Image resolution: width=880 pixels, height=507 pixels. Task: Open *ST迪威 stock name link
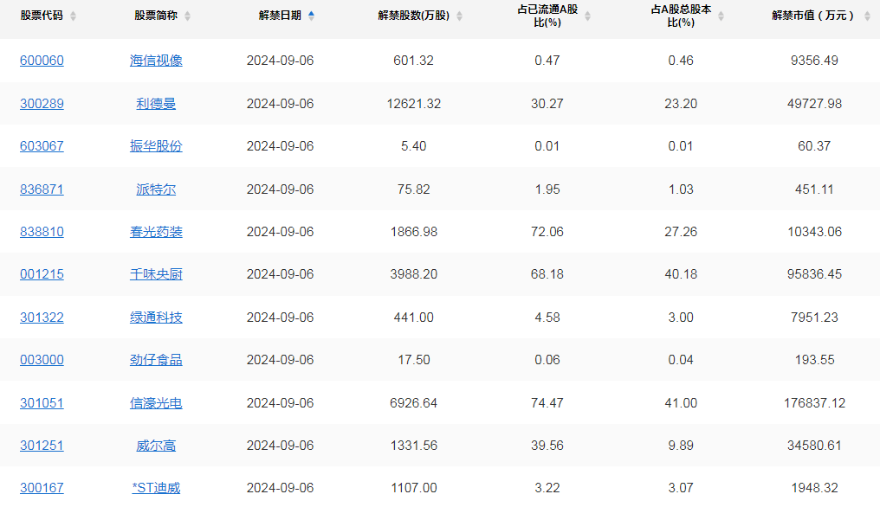[156, 489]
